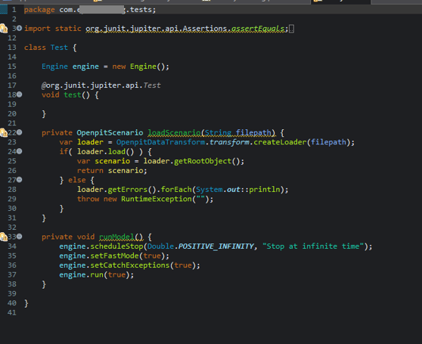Click the warning marker beside loadScenario line
422x344 pixels.
click(x=4, y=132)
